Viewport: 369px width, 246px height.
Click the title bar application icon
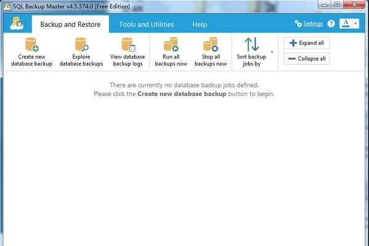click(x=7, y=6)
